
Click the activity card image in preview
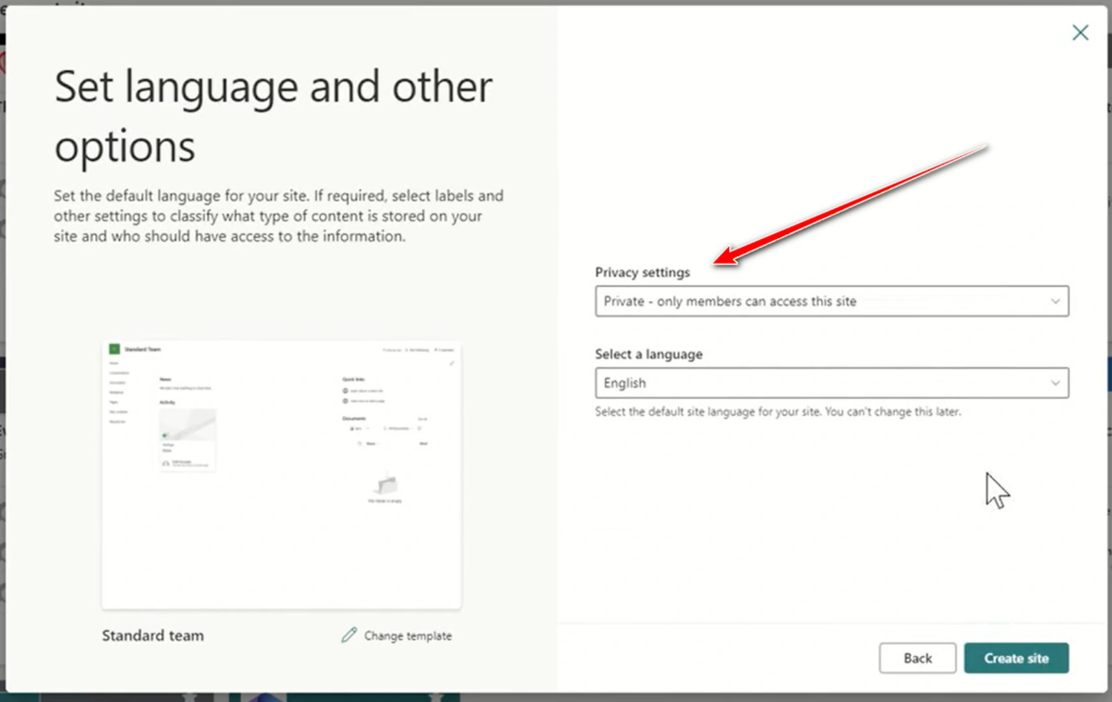tap(187, 424)
